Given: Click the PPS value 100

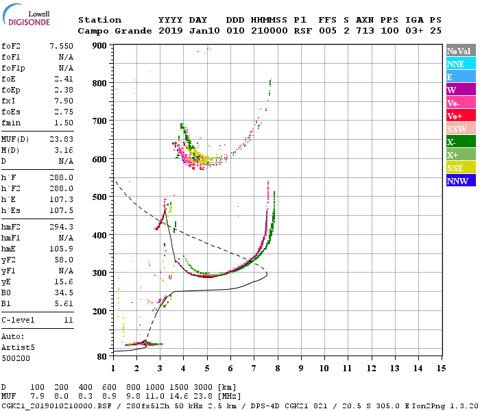Looking at the screenshot, I should point(389,31).
